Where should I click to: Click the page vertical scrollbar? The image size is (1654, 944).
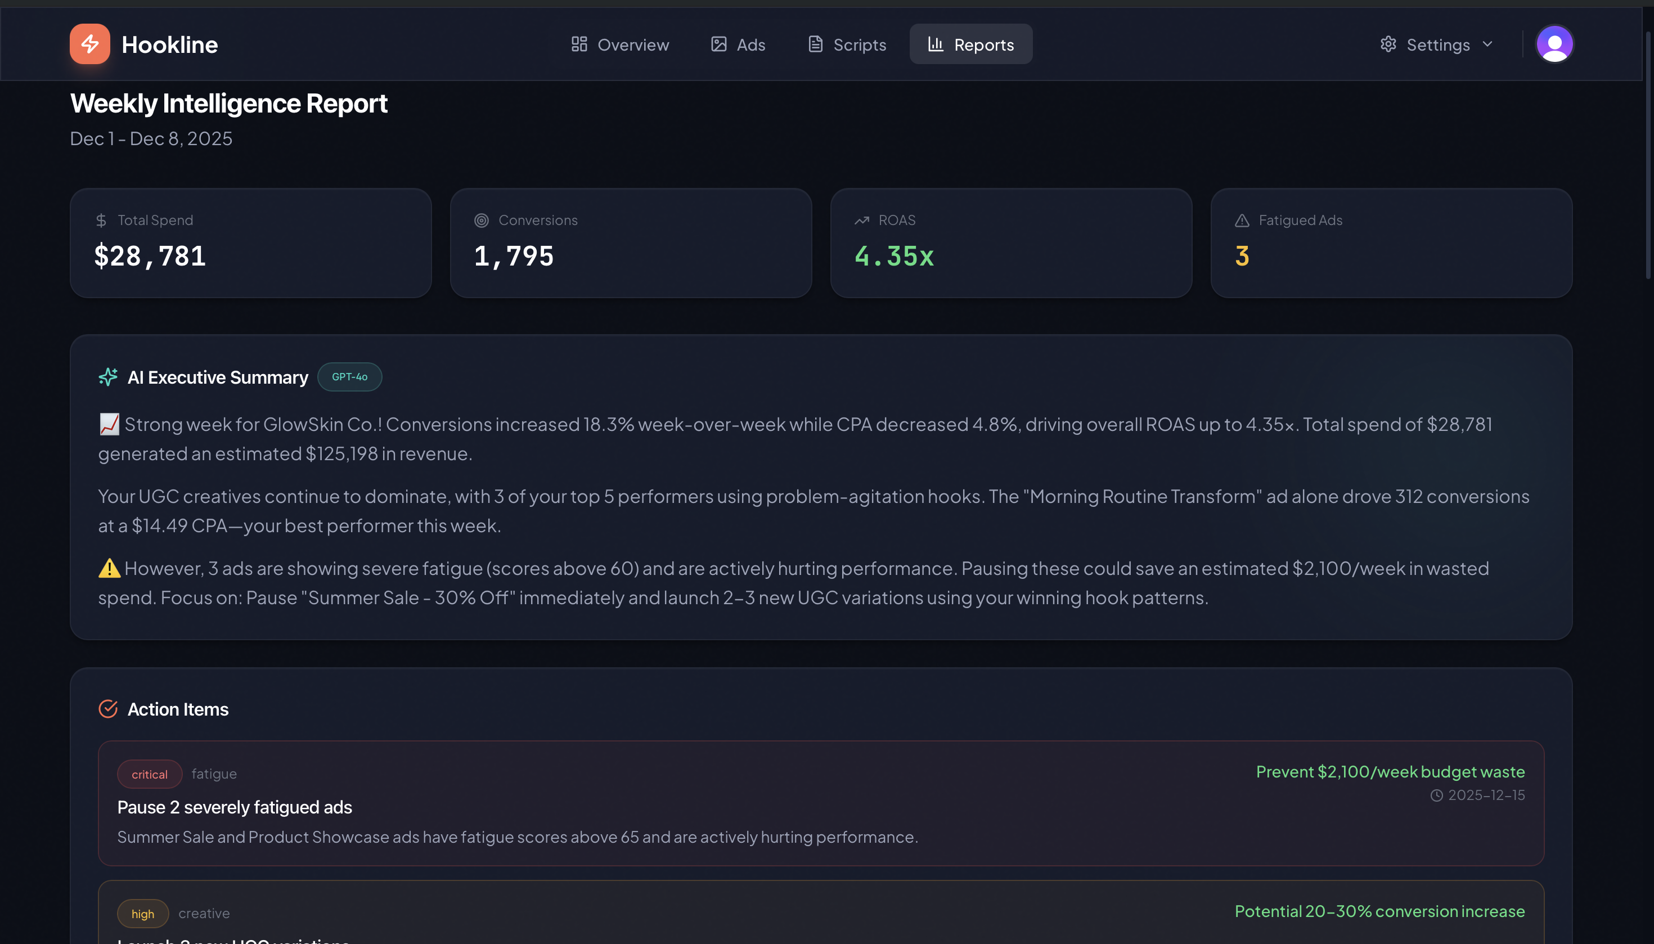click(1647, 156)
